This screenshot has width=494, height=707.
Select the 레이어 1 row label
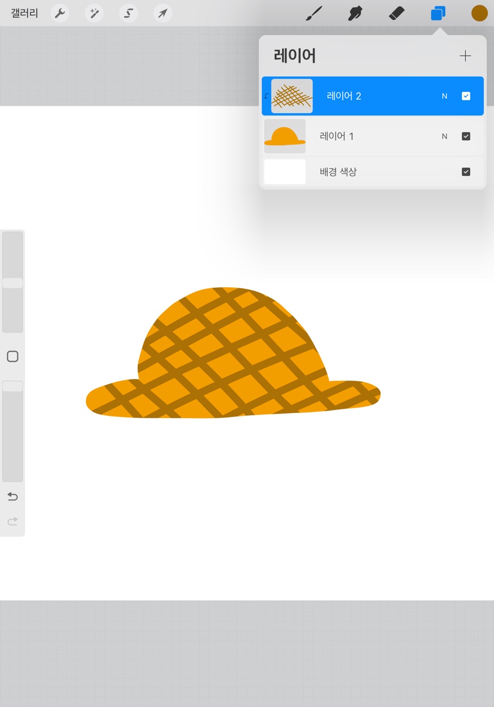point(337,136)
